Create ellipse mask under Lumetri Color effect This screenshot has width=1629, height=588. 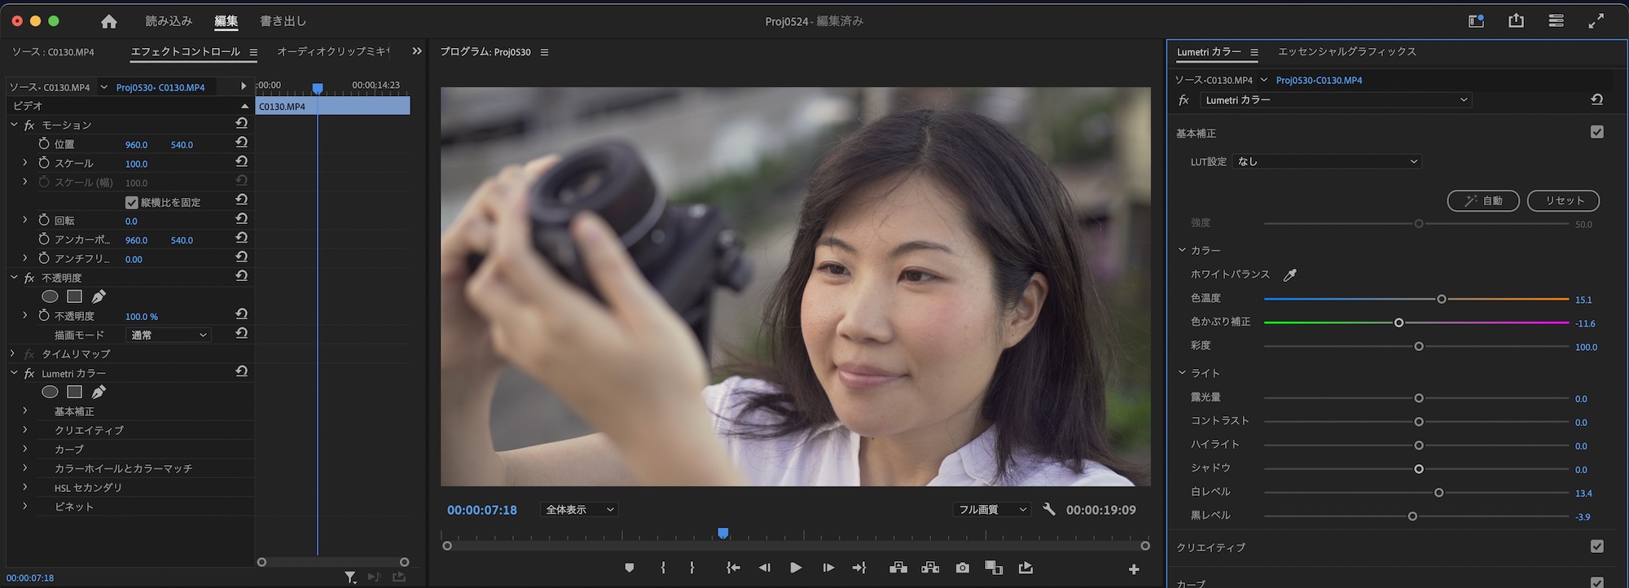click(50, 392)
